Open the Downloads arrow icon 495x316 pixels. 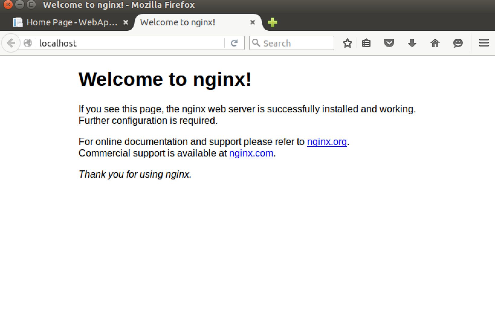pyautogui.click(x=412, y=43)
